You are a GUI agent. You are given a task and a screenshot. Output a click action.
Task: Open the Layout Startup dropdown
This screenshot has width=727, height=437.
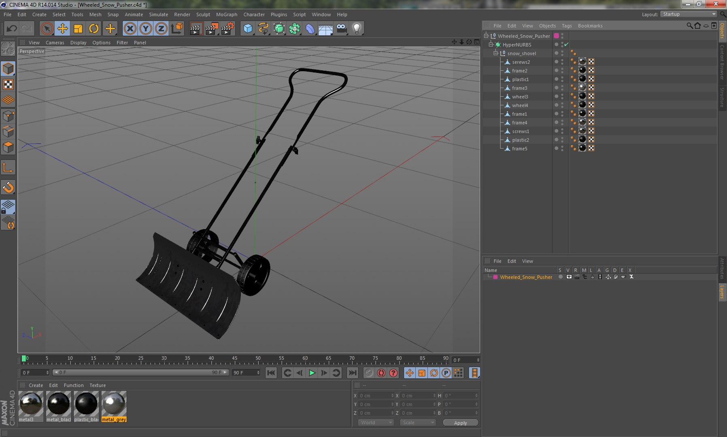[x=689, y=14]
